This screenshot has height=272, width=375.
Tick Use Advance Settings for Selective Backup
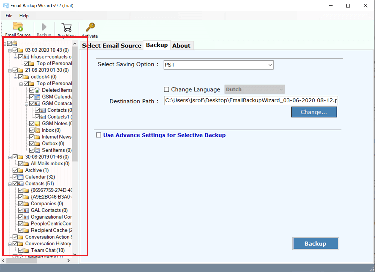pyautogui.click(x=99, y=135)
